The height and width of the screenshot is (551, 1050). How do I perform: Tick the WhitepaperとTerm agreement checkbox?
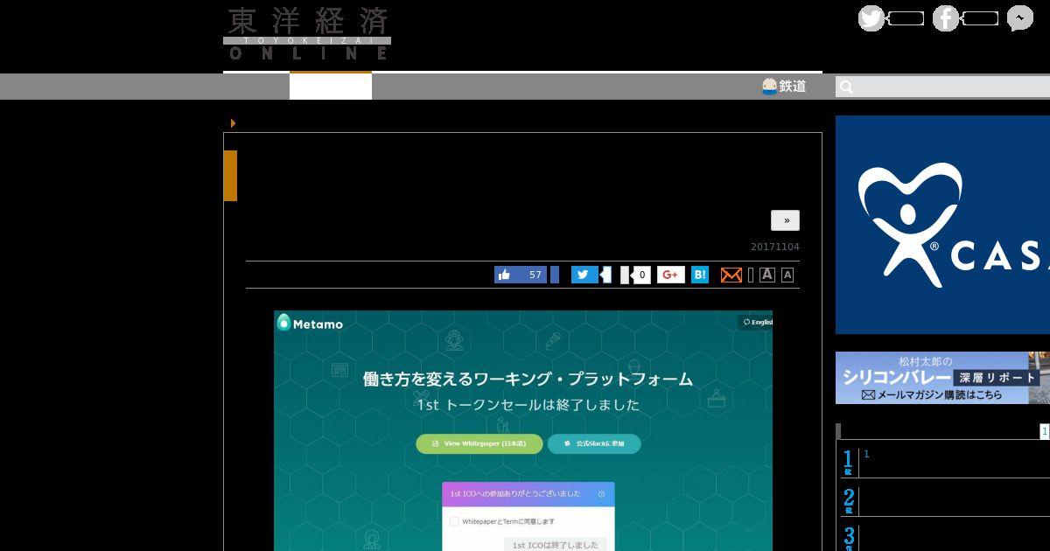(x=454, y=521)
